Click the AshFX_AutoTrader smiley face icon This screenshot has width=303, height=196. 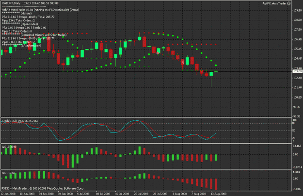tap(289, 3)
